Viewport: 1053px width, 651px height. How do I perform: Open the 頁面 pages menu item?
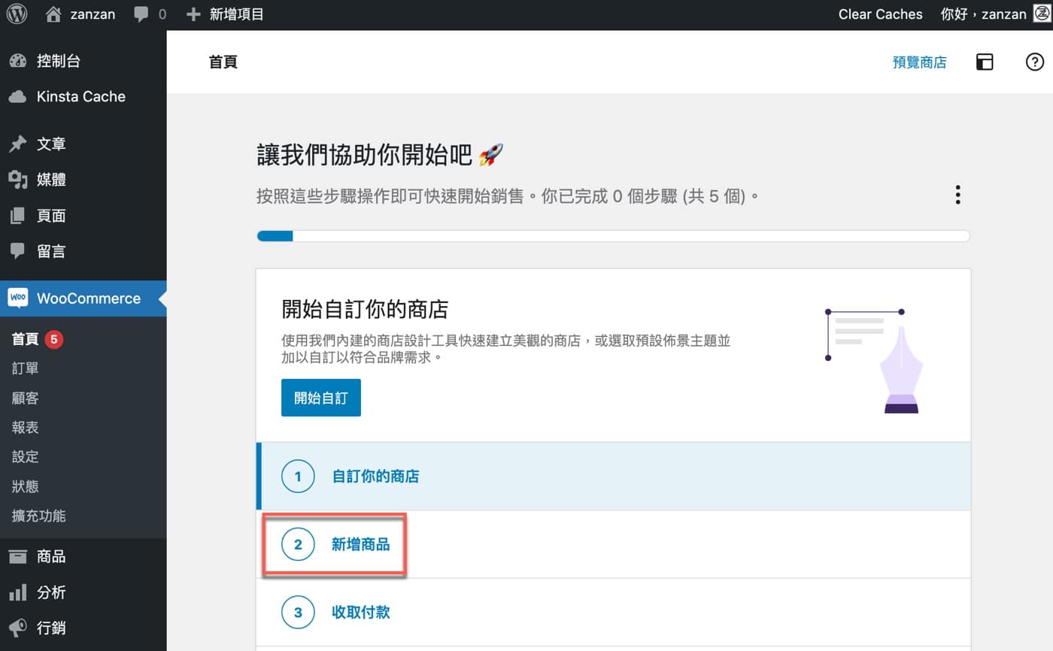tap(83, 216)
